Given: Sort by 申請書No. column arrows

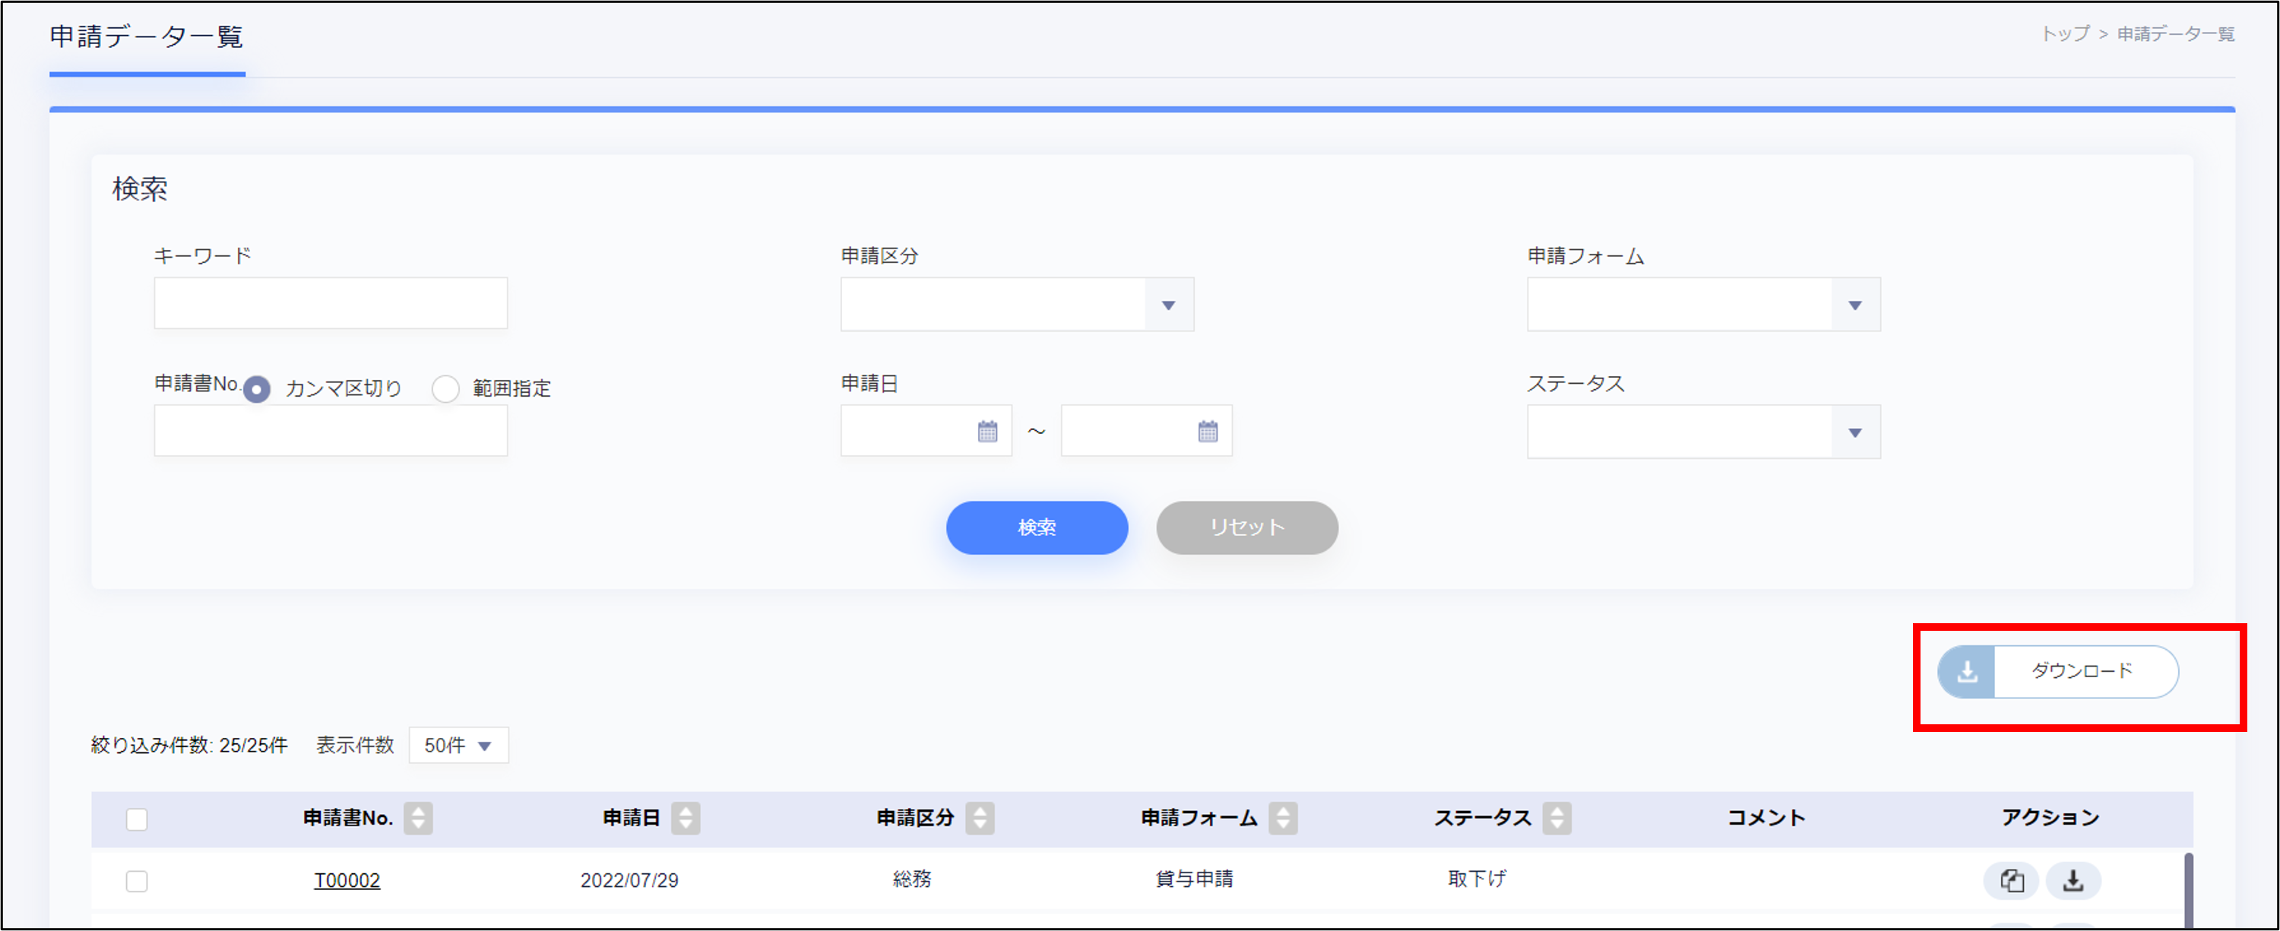Looking at the screenshot, I should (x=418, y=818).
